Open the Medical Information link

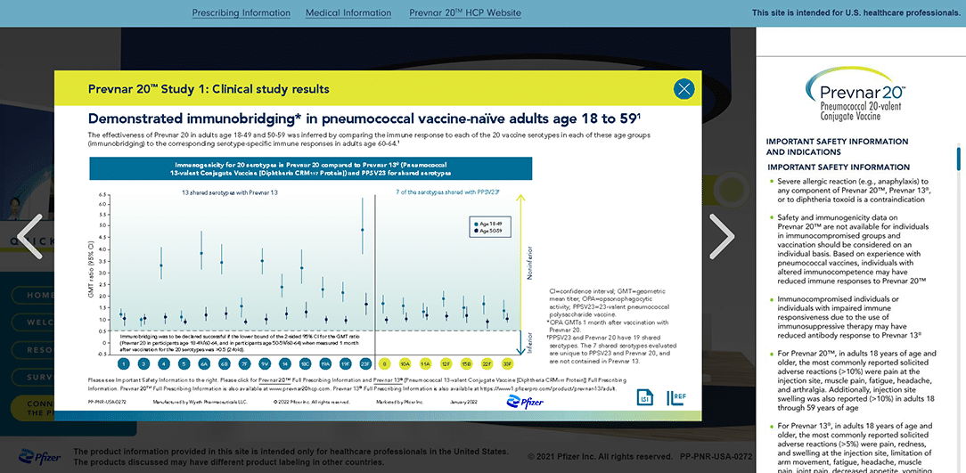[x=348, y=13]
